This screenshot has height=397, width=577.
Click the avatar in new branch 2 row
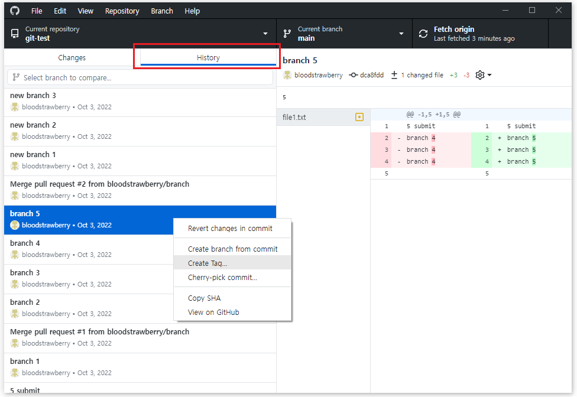pyautogui.click(x=15, y=136)
